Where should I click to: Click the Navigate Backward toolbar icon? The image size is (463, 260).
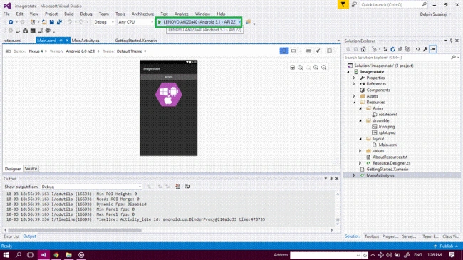11,22
